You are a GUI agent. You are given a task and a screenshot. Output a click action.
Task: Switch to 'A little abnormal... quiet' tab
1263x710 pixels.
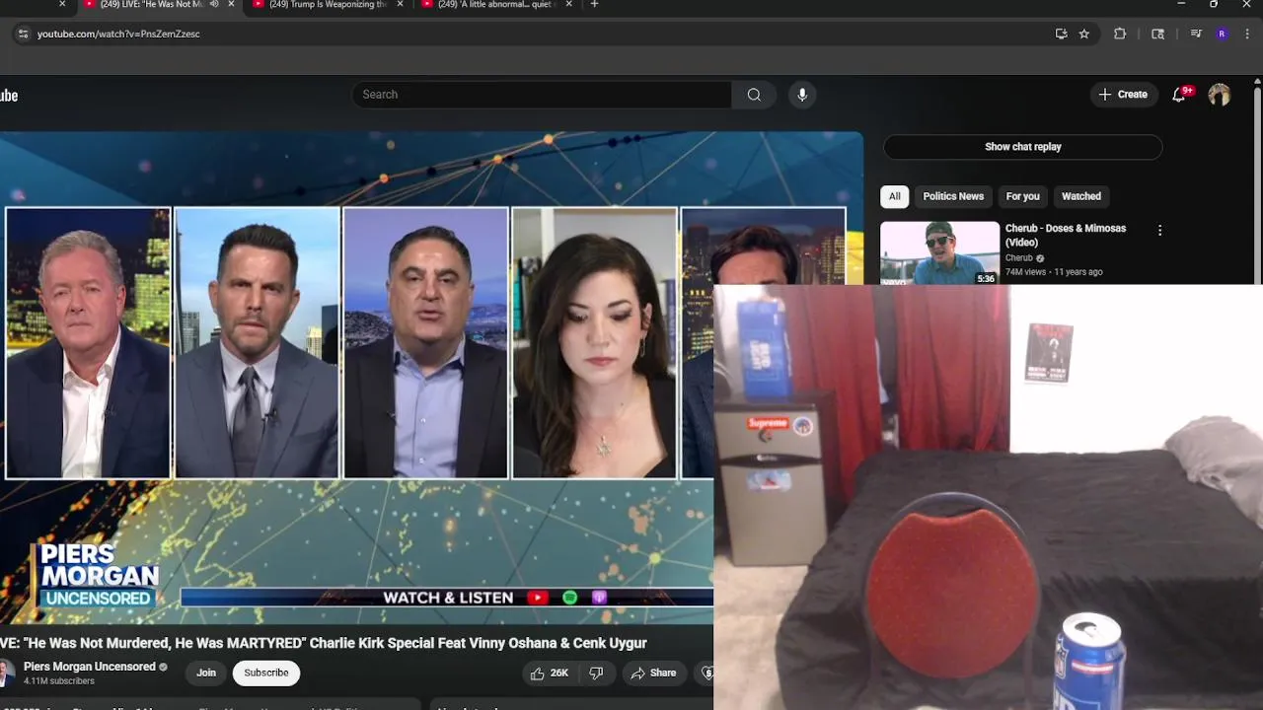click(496, 5)
